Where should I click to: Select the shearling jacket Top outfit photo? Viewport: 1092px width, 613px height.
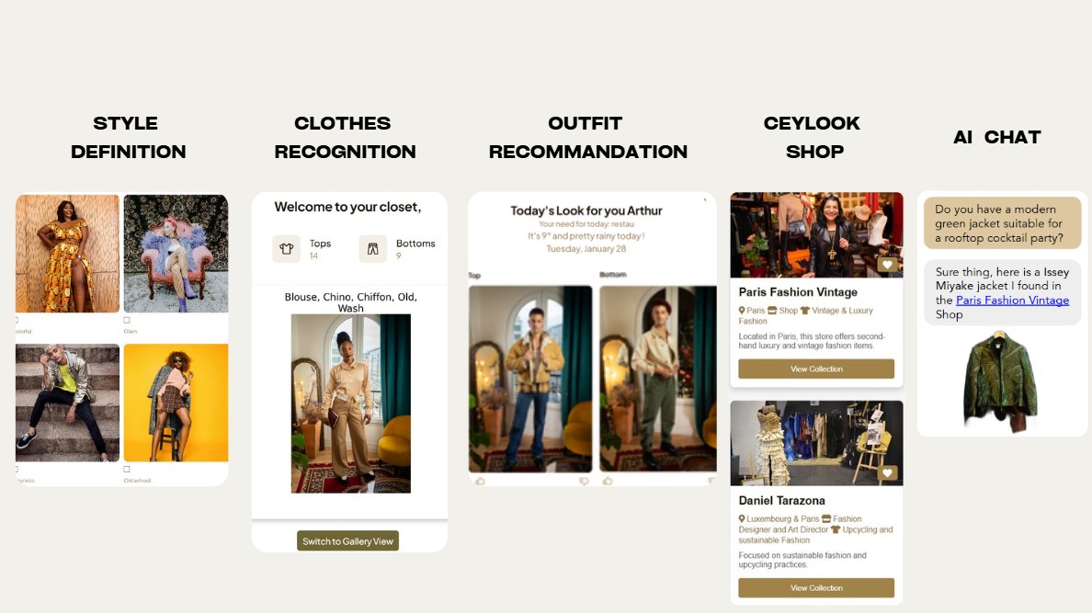(x=530, y=379)
